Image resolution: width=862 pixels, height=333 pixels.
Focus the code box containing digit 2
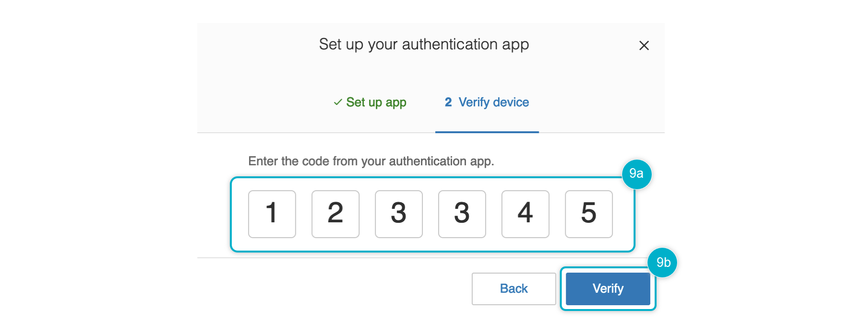coord(335,214)
